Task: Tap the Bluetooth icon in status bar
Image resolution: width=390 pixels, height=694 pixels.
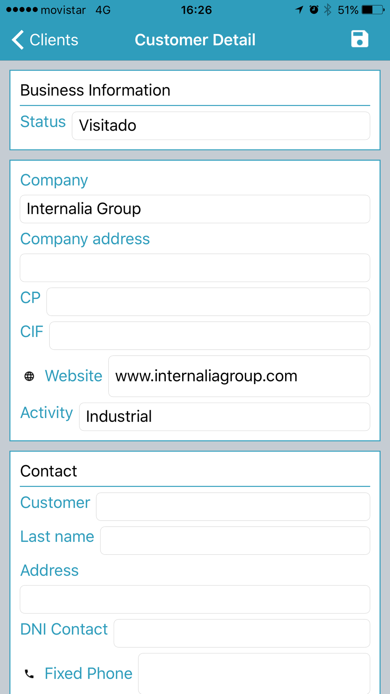Action: [x=328, y=10]
